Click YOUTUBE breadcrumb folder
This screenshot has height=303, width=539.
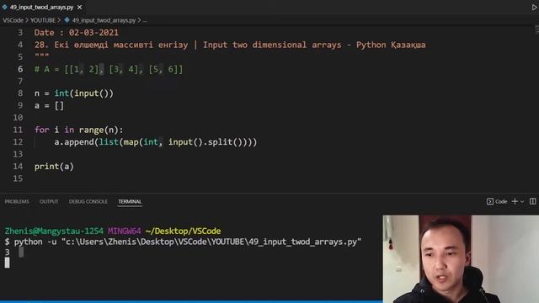(43, 20)
